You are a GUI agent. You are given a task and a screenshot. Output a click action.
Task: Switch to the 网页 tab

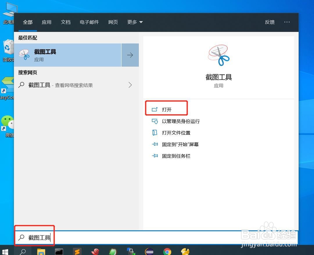coord(113,22)
